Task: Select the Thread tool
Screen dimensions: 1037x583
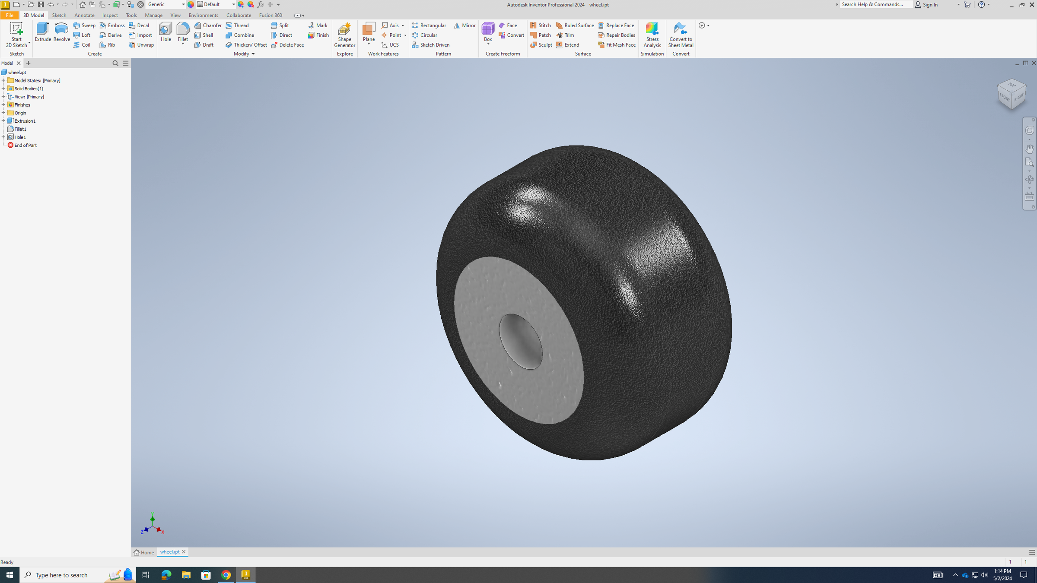Action: 238,25
